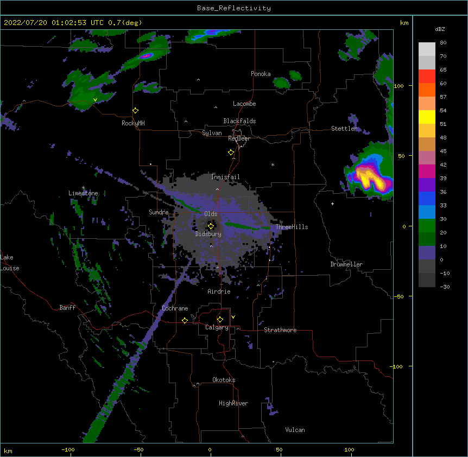The image size is (468, 457).
Task: Select the yellow diamond marker below Cochrane
Action: tap(185, 320)
